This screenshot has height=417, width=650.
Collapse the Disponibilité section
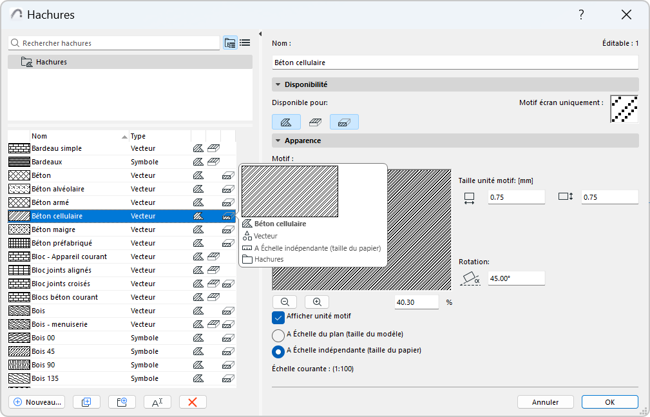tap(278, 84)
